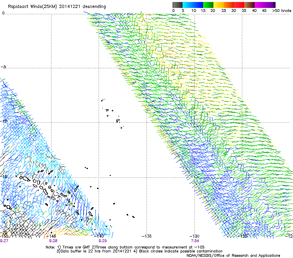Viewport: 293px width, 258px height.
Task: Click the 40-45 knots magenta color swatch
Action: click(260, 5)
